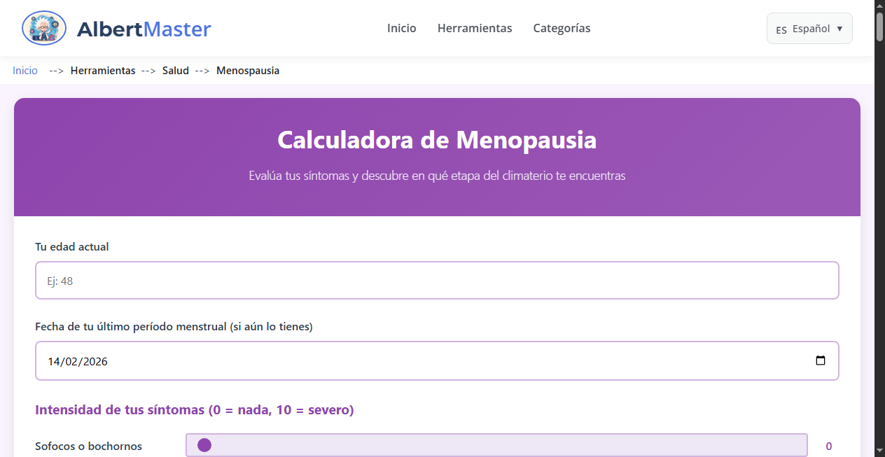Click the sofocos intensity value 0
Screen dimensions: 885x457
tap(828, 446)
